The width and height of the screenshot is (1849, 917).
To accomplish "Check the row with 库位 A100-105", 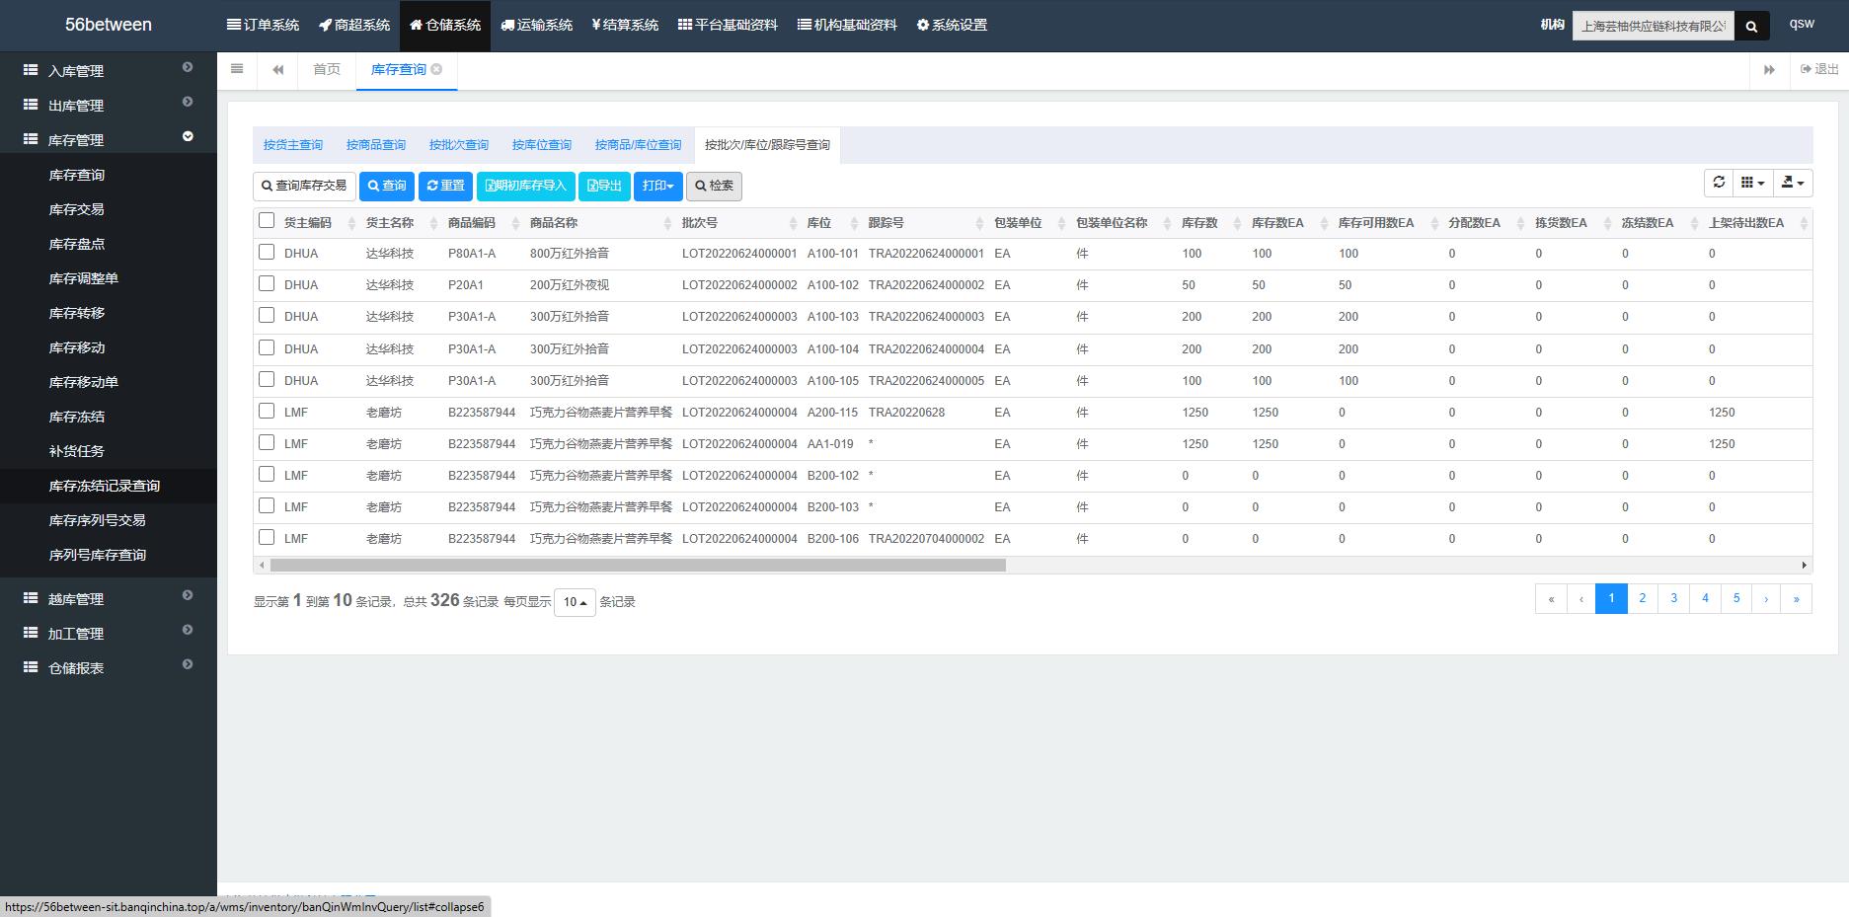I will coord(267,379).
